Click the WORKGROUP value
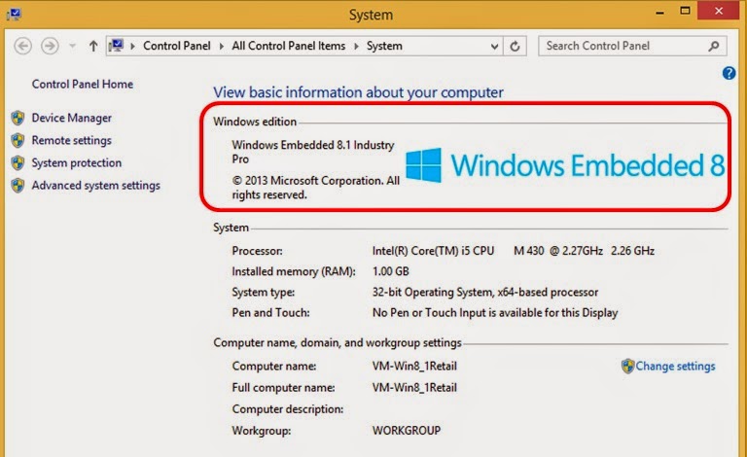The image size is (747, 457). point(407,431)
